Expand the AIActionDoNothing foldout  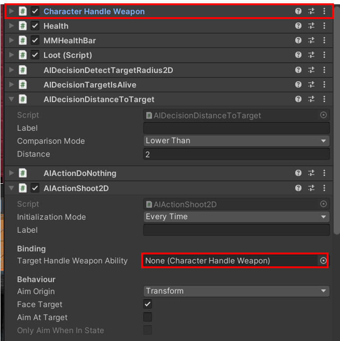11,173
